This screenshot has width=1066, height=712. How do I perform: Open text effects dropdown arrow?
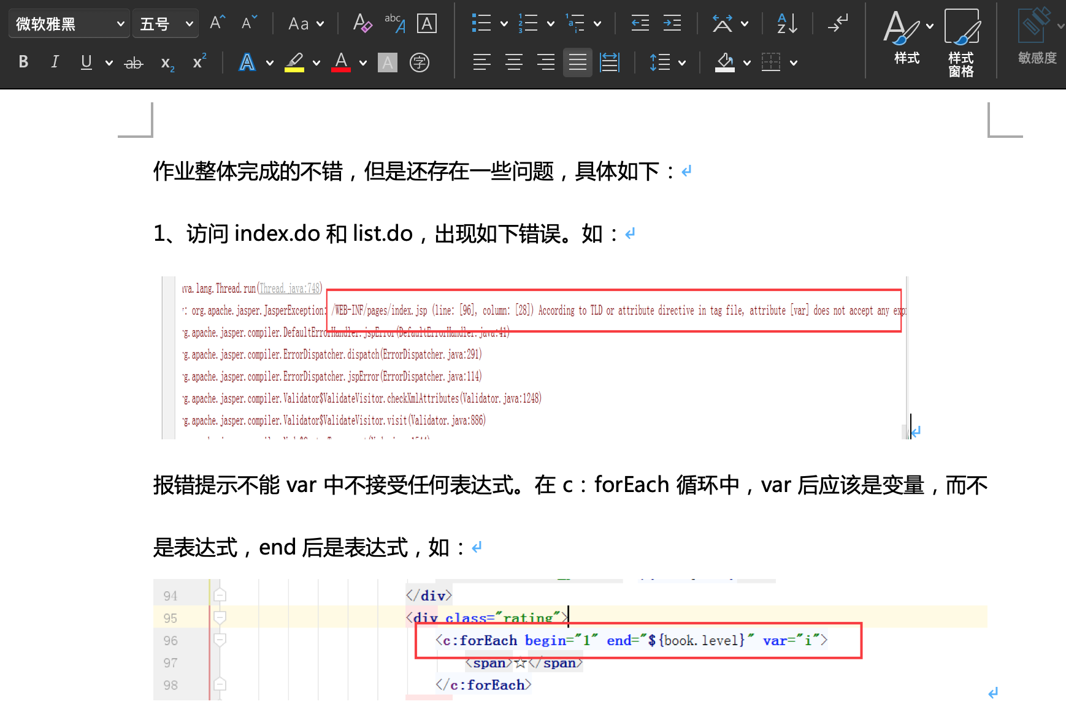[x=270, y=62]
